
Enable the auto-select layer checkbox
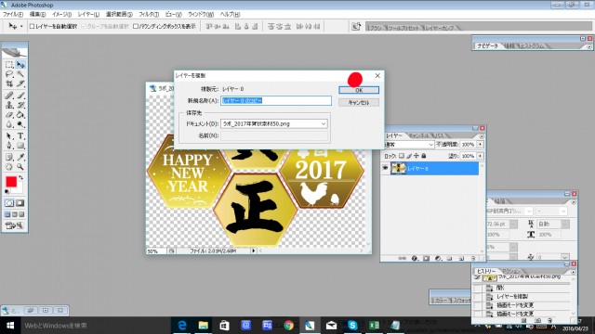pyautogui.click(x=33, y=26)
